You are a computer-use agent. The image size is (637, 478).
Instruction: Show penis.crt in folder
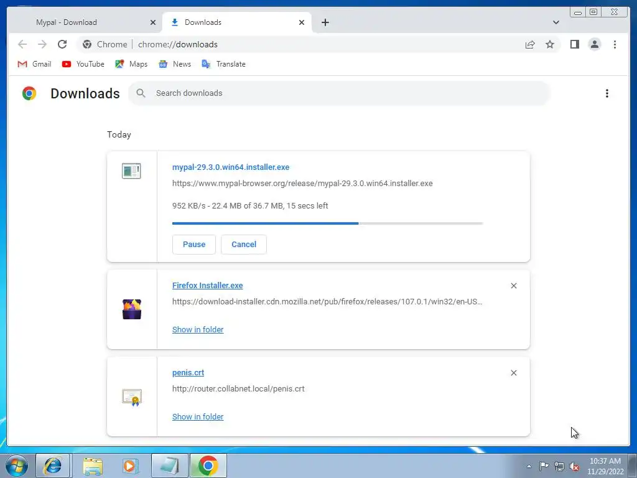[198, 416]
